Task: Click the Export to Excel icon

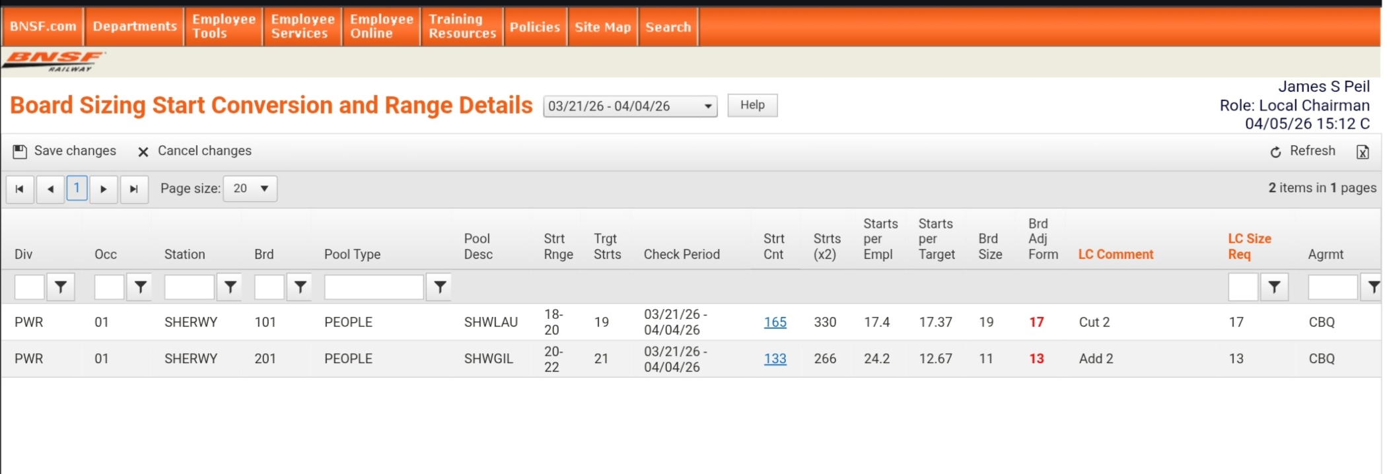Action: [x=1362, y=152]
